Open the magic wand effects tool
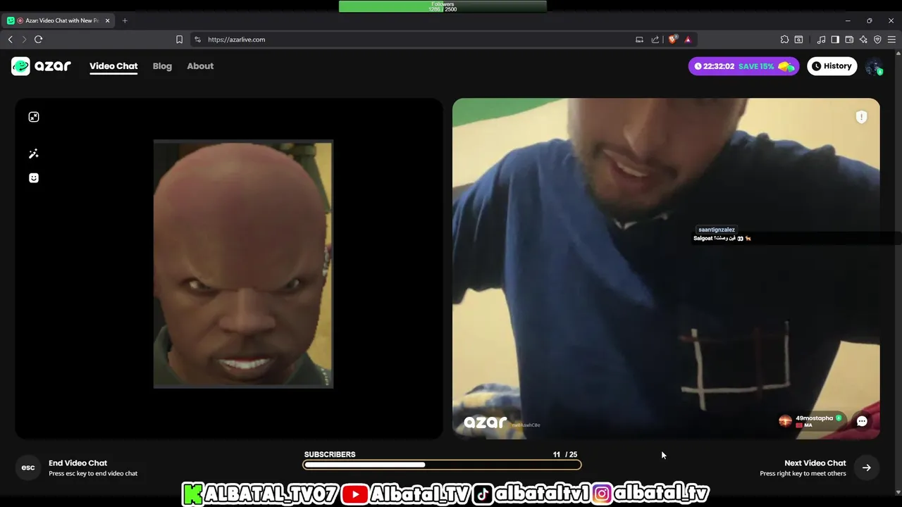The image size is (902, 507). coord(34,154)
